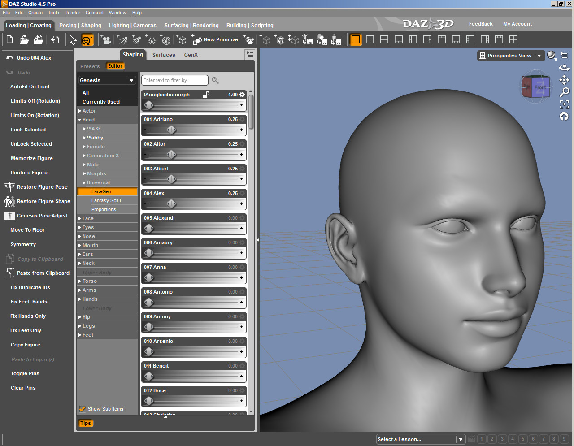574x446 pixels.
Task: Click the Paste from Clipboard icon
Action: click(x=10, y=273)
